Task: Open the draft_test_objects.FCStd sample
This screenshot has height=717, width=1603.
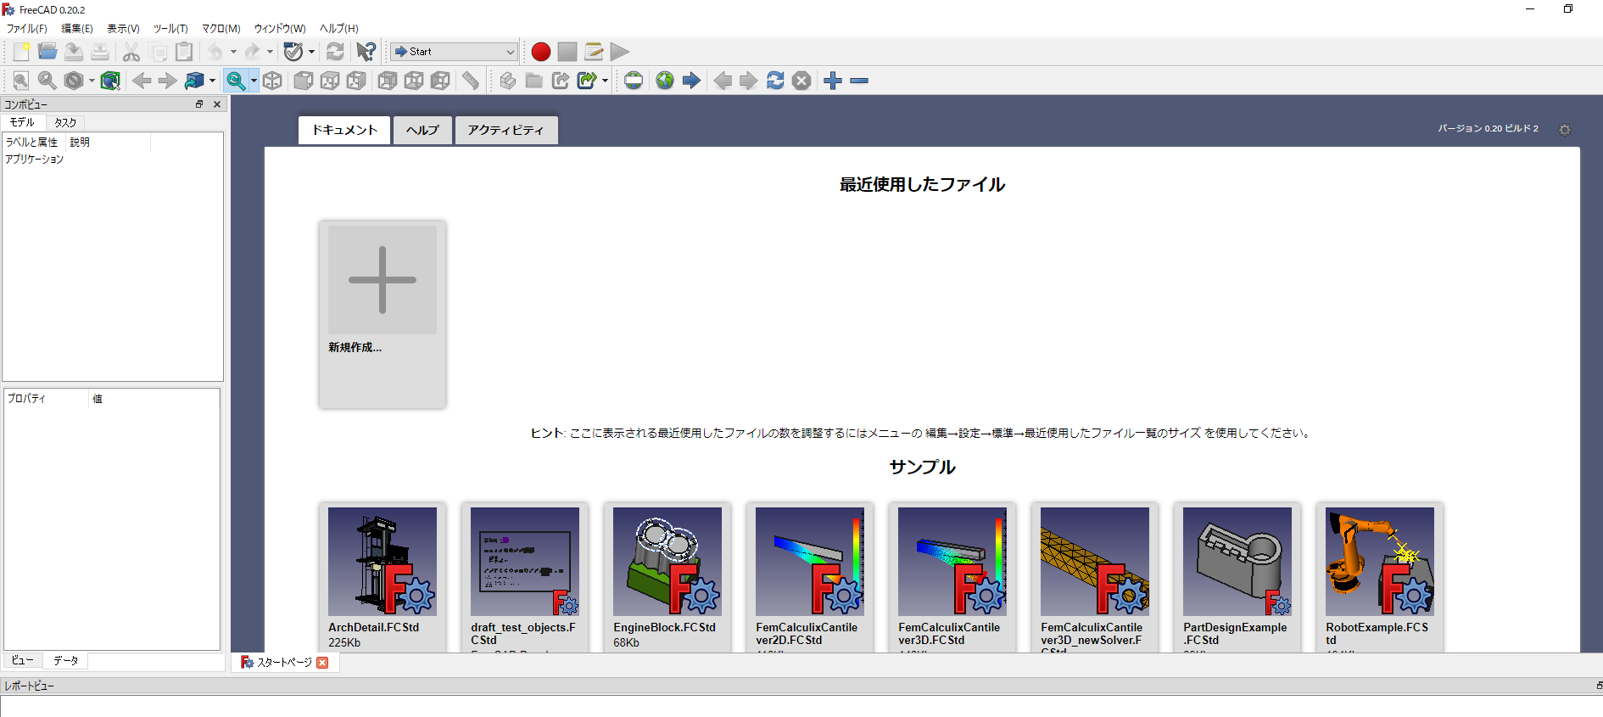Action: 525,577
